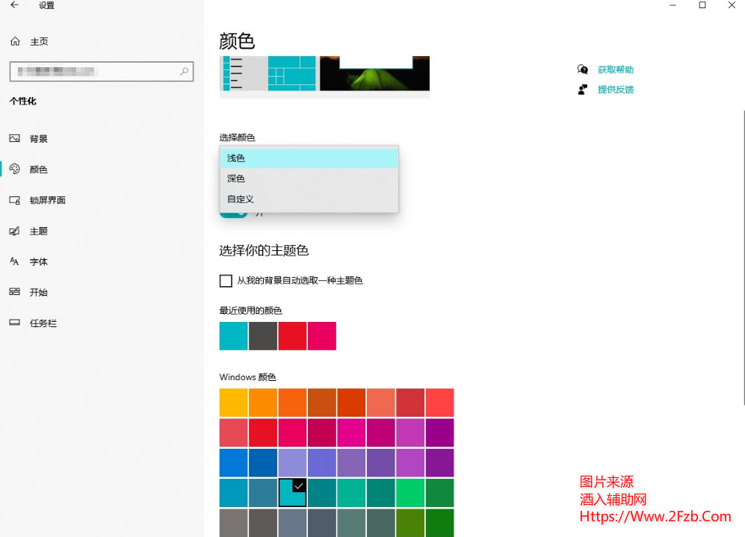The image size is (745, 537).
Task: Click the back arrow icon in Settings
Action: (x=15, y=5)
